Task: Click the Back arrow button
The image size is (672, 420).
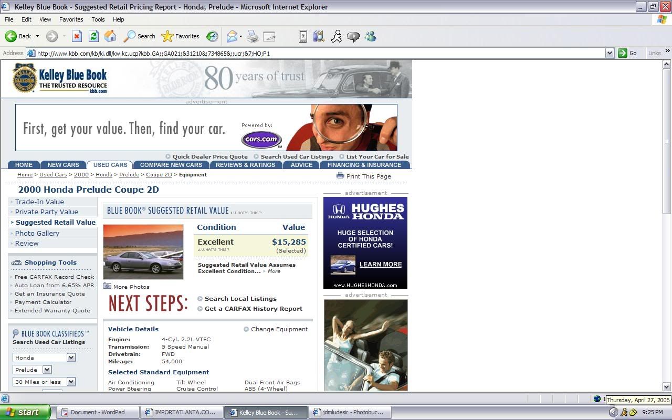Action: coord(18,36)
